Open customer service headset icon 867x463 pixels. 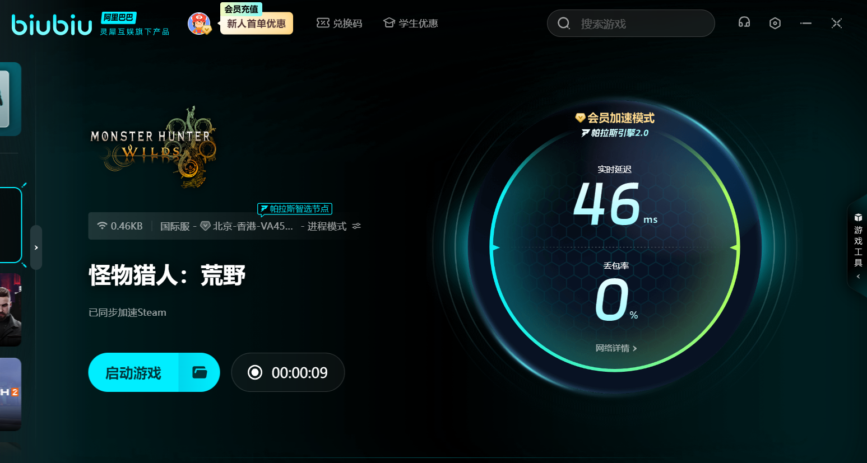pos(744,23)
